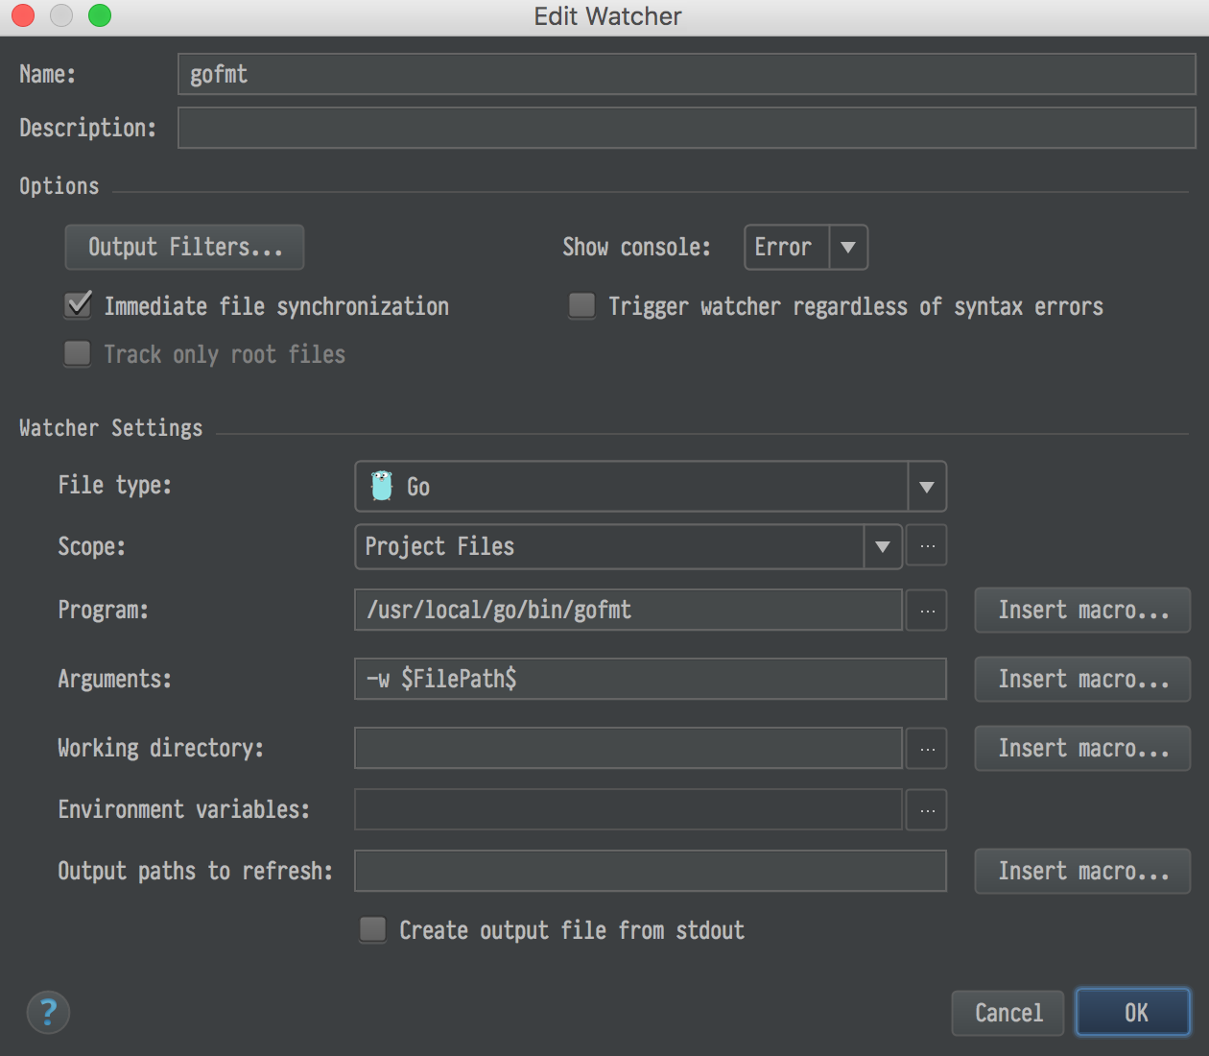This screenshot has height=1056, width=1209.
Task: Disable Immediate file synchronization checkbox
Action: coord(79,306)
